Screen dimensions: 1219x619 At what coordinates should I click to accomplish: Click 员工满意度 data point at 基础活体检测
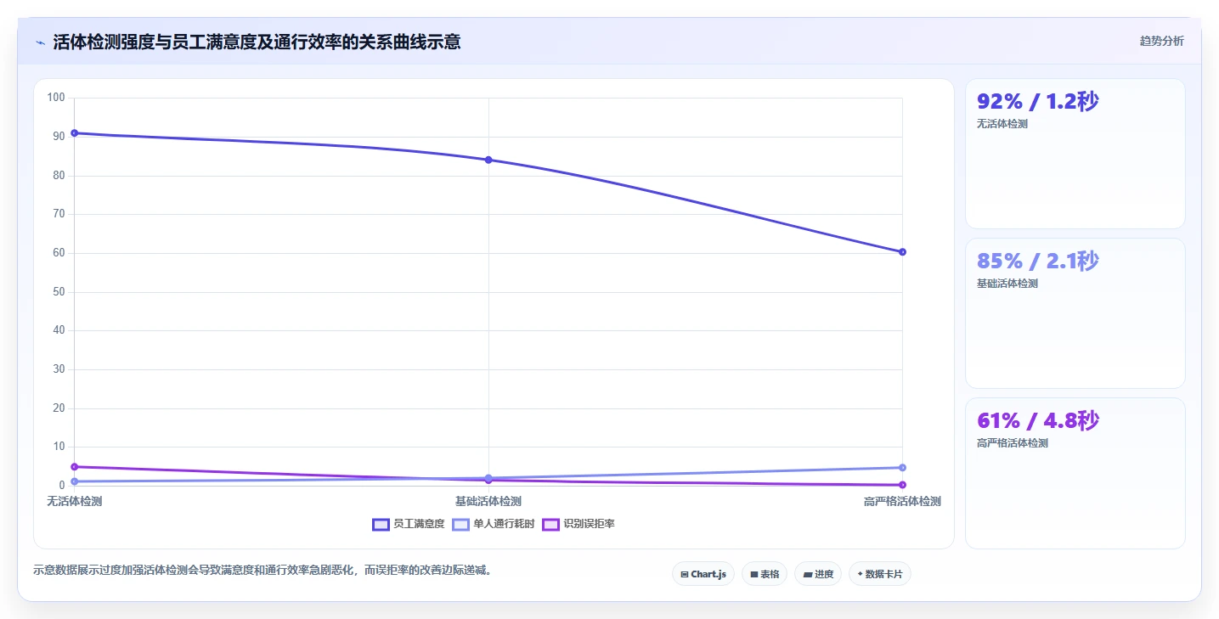(488, 160)
